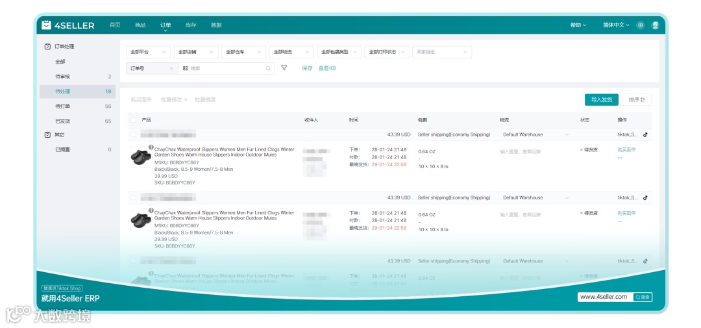Open first order's slipper product thumbnail

pos(141,157)
